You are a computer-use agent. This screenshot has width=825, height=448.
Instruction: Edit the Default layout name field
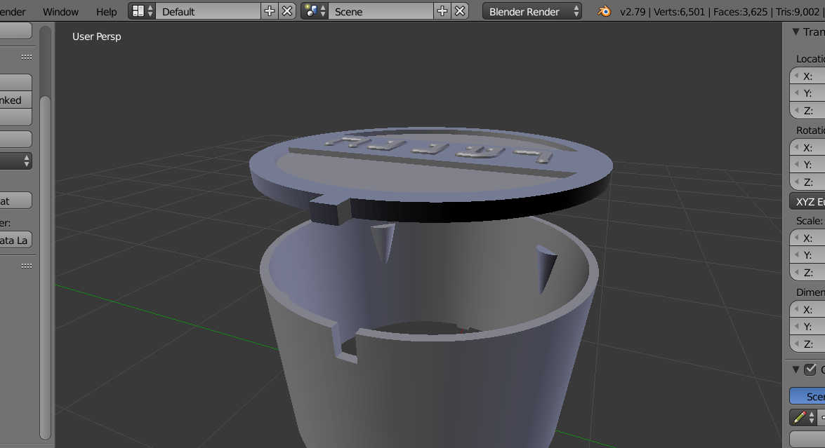(209, 11)
